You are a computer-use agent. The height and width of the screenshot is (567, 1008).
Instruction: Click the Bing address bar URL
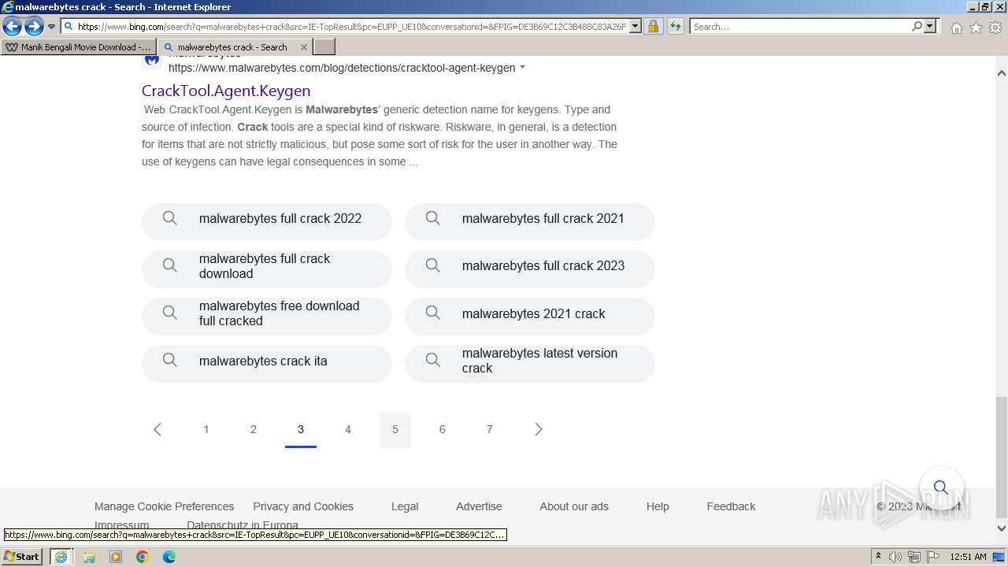tap(352, 27)
